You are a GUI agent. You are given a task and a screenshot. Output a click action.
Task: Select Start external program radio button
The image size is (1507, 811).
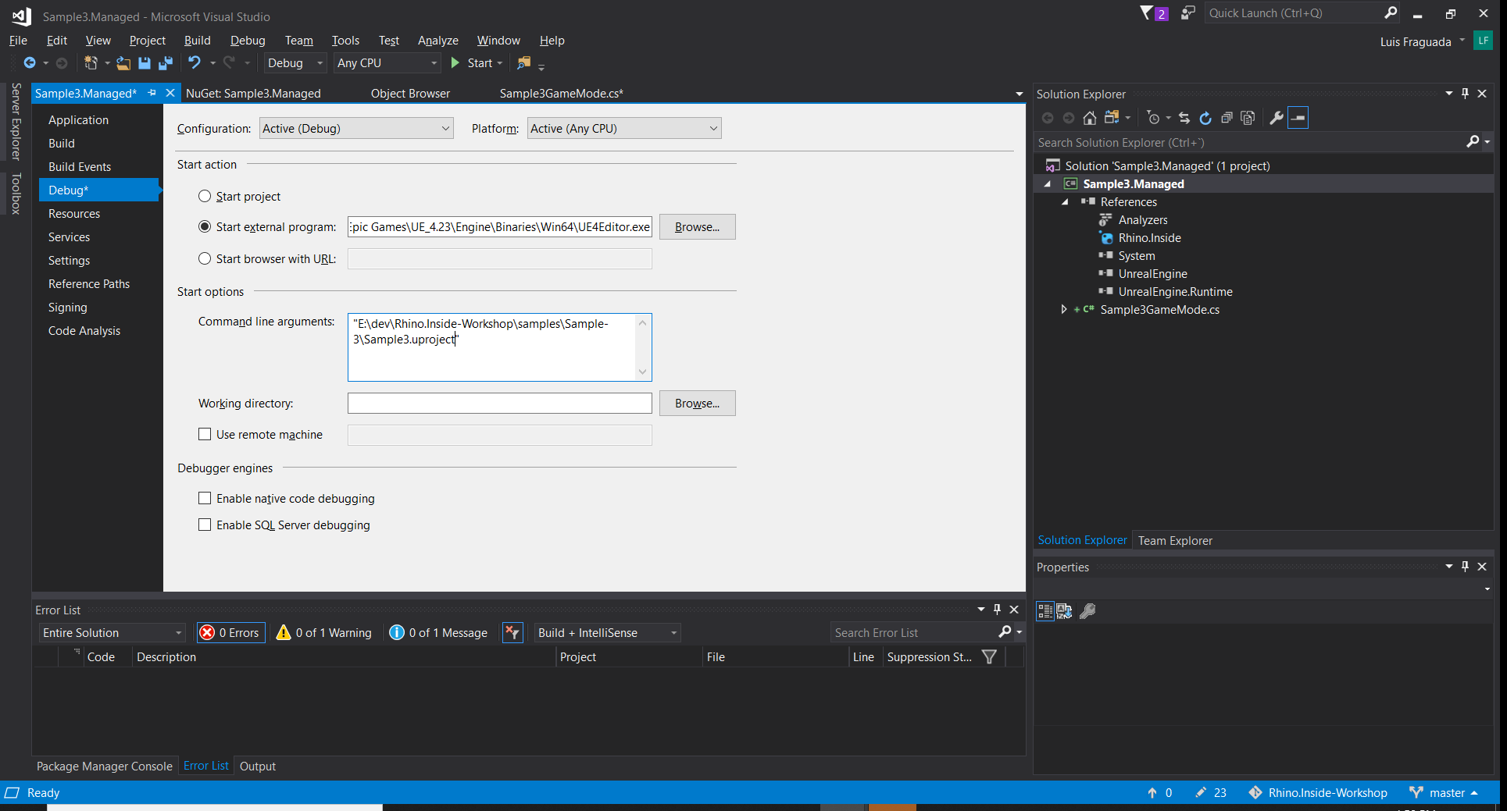205,226
